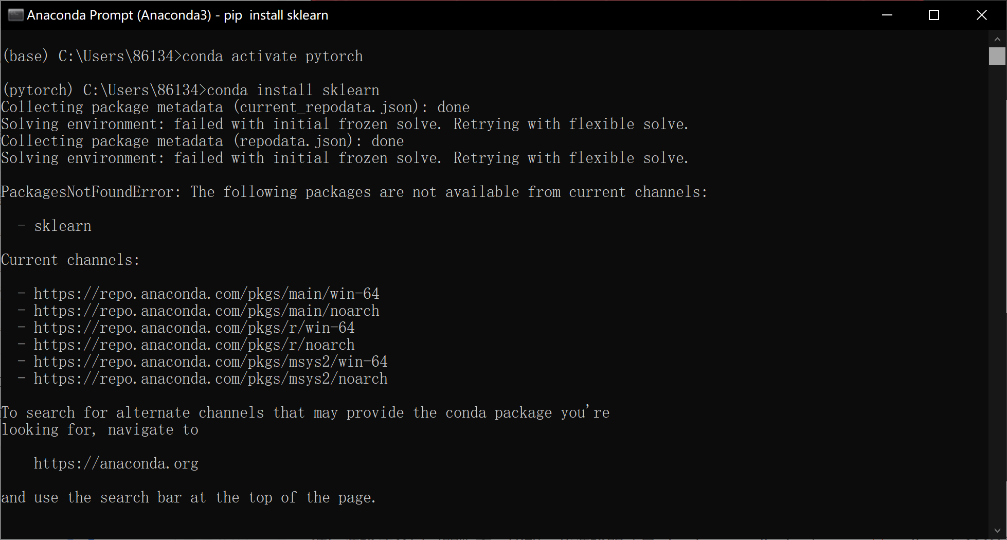Maximize the Anaconda Prompt window

point(934,15)
